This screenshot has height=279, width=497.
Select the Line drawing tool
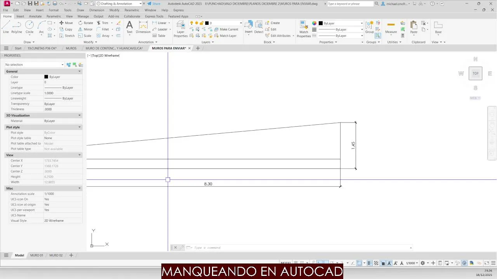[x=6, y=27]
